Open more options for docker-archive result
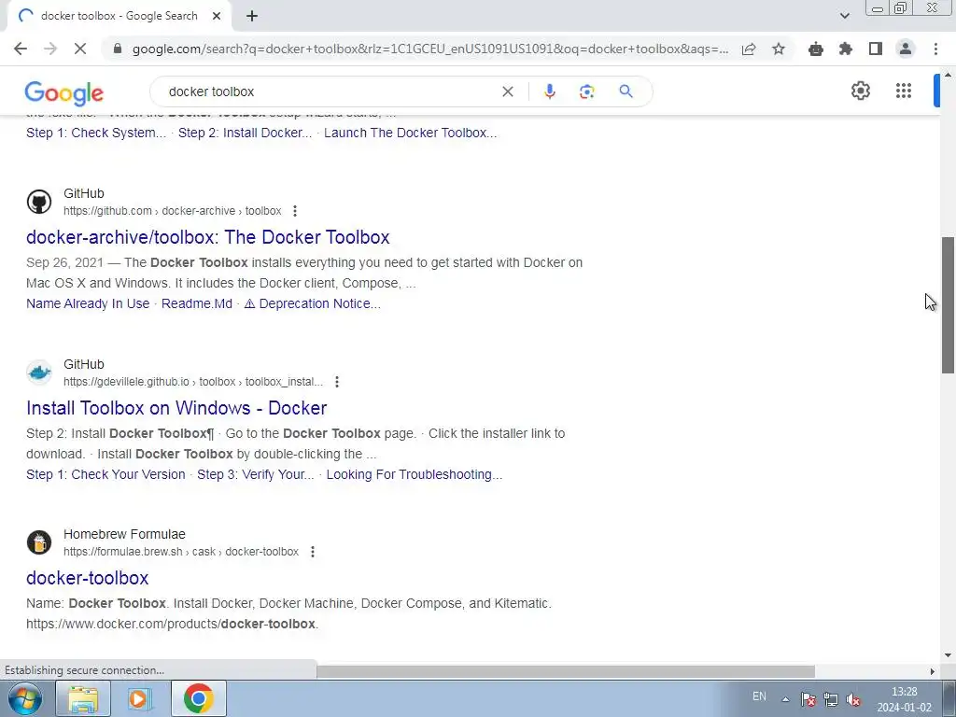Image resolution: width=956 pixels, height=717 pixels. [295, 211]
